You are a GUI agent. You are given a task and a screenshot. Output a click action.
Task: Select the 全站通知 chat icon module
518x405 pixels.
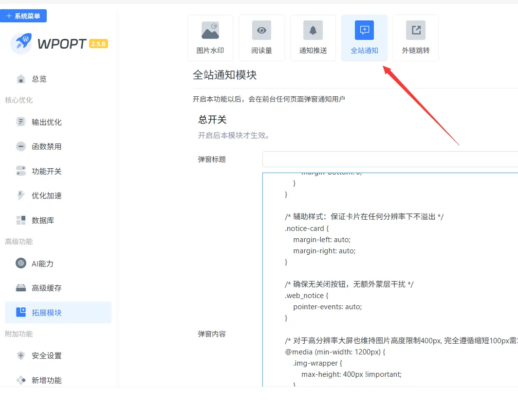pos(364,38)
